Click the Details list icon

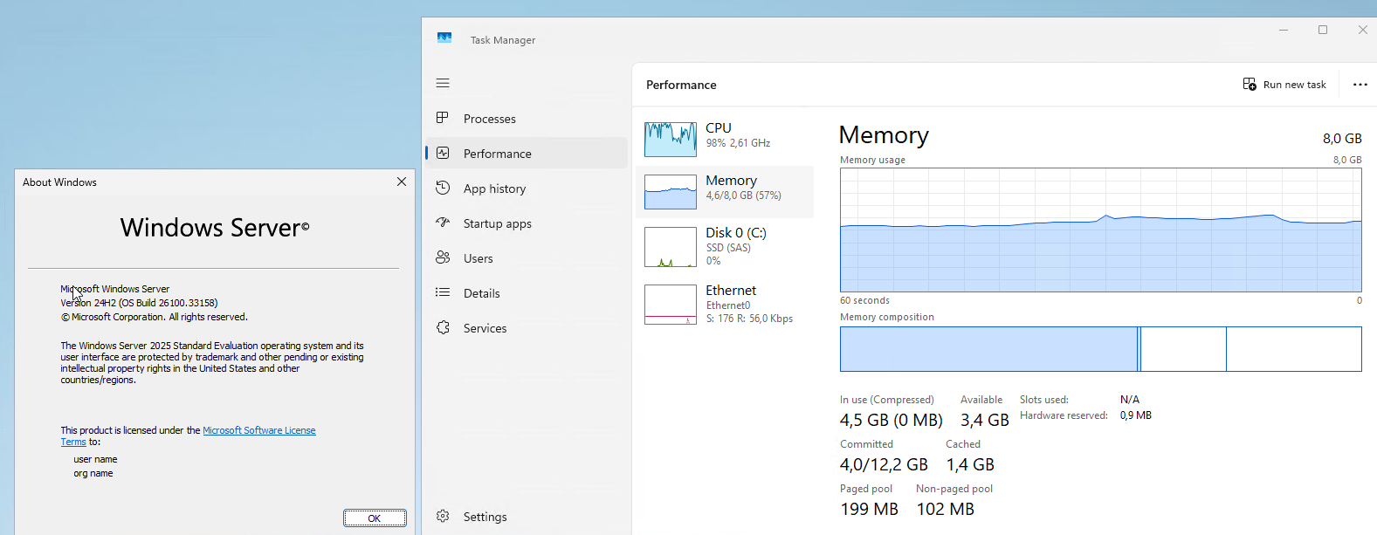(443, 292)
